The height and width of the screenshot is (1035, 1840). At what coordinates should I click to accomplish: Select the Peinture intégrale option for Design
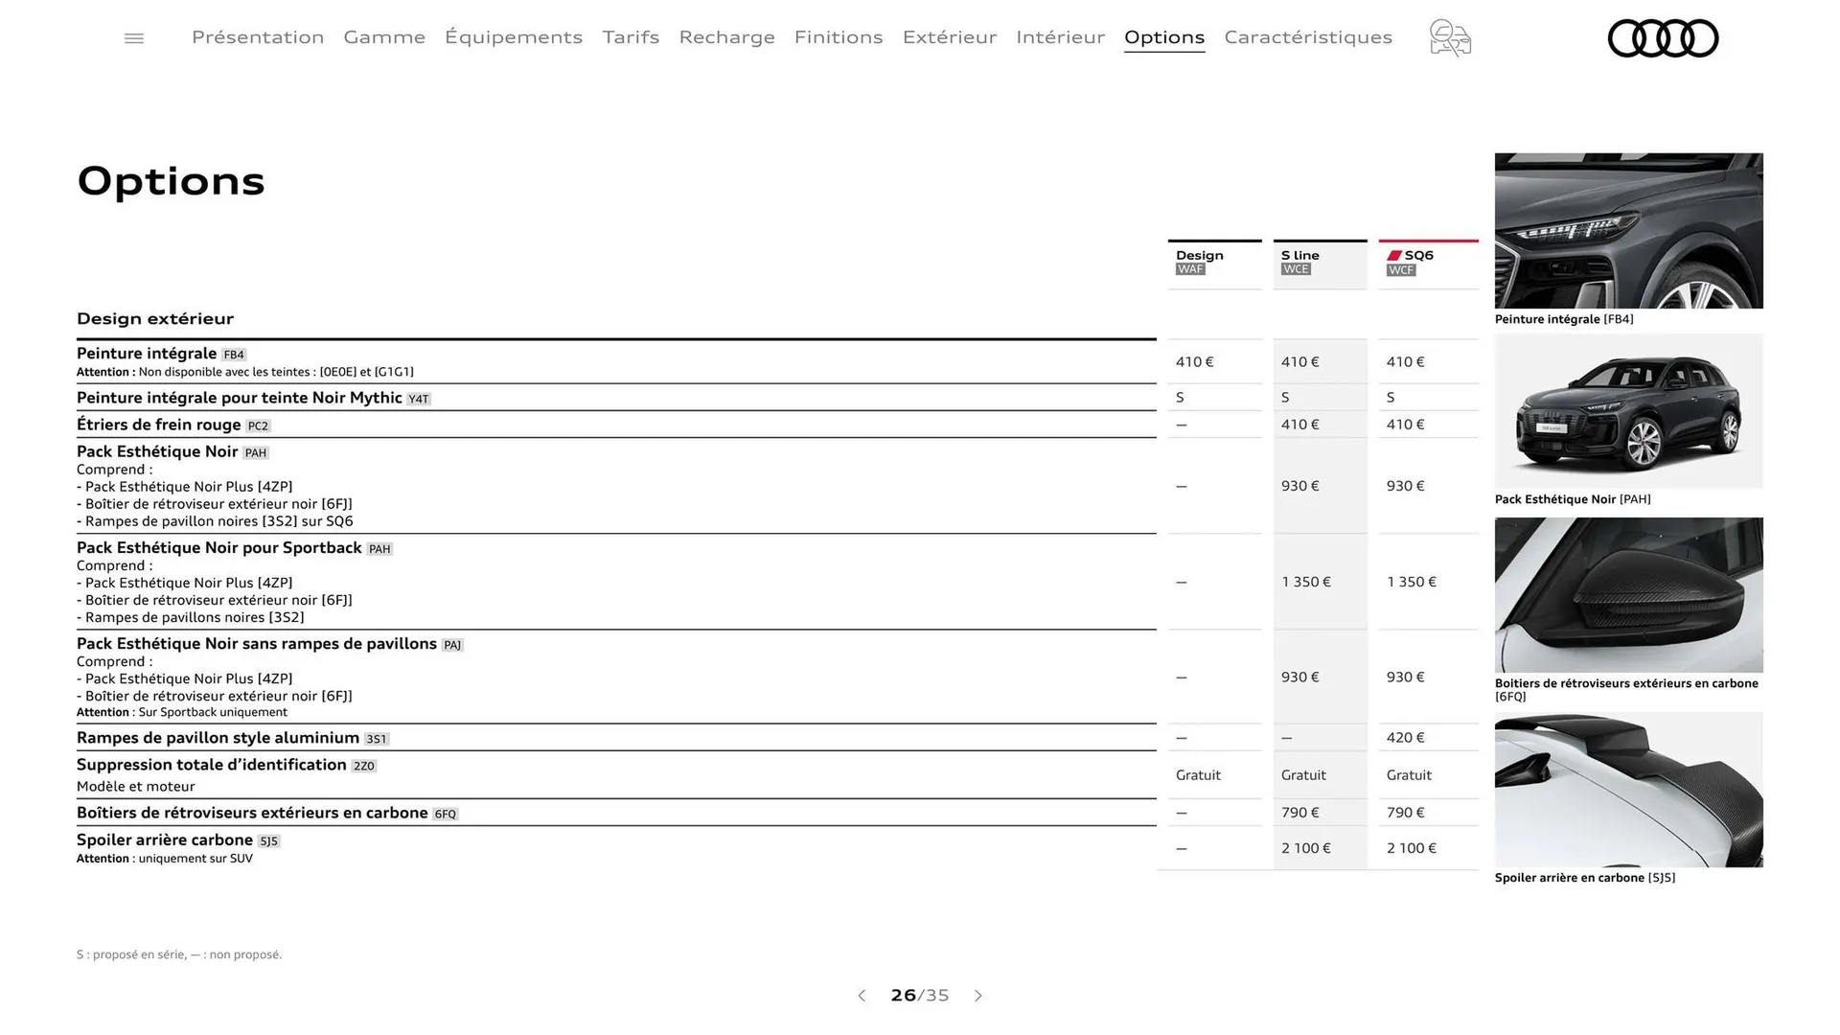click(x=1195, y=361)
